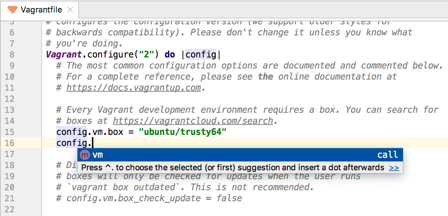Viewport: 448px width, 216px height.
Task: Place cursor in the "ubuntu/trusty64" string
Action: click(x=183, y=132)
